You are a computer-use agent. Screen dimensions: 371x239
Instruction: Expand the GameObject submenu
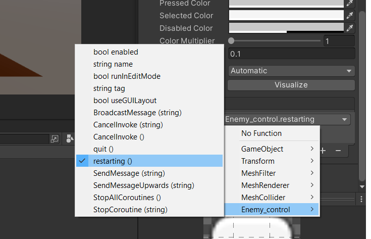tap(272, 149)
